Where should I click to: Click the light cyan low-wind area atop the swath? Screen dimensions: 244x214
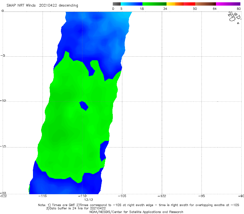pyautogui.click(x=125, y=15)
